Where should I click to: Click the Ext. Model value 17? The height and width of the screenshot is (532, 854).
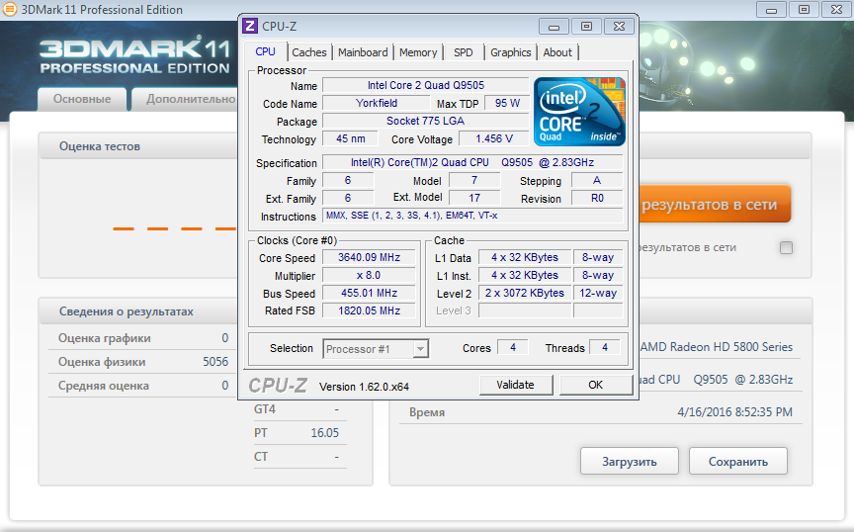click(474, 199)
